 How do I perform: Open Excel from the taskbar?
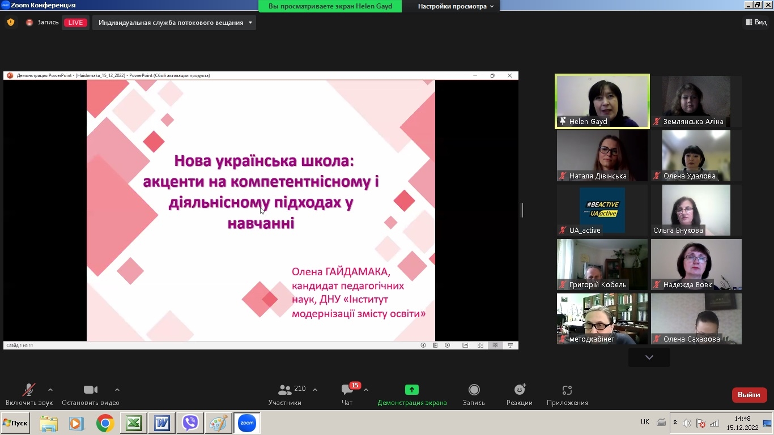134,424
